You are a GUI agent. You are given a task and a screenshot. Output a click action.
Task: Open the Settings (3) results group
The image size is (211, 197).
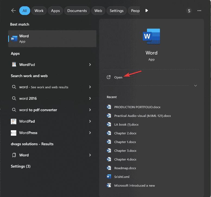coord(21,166)
